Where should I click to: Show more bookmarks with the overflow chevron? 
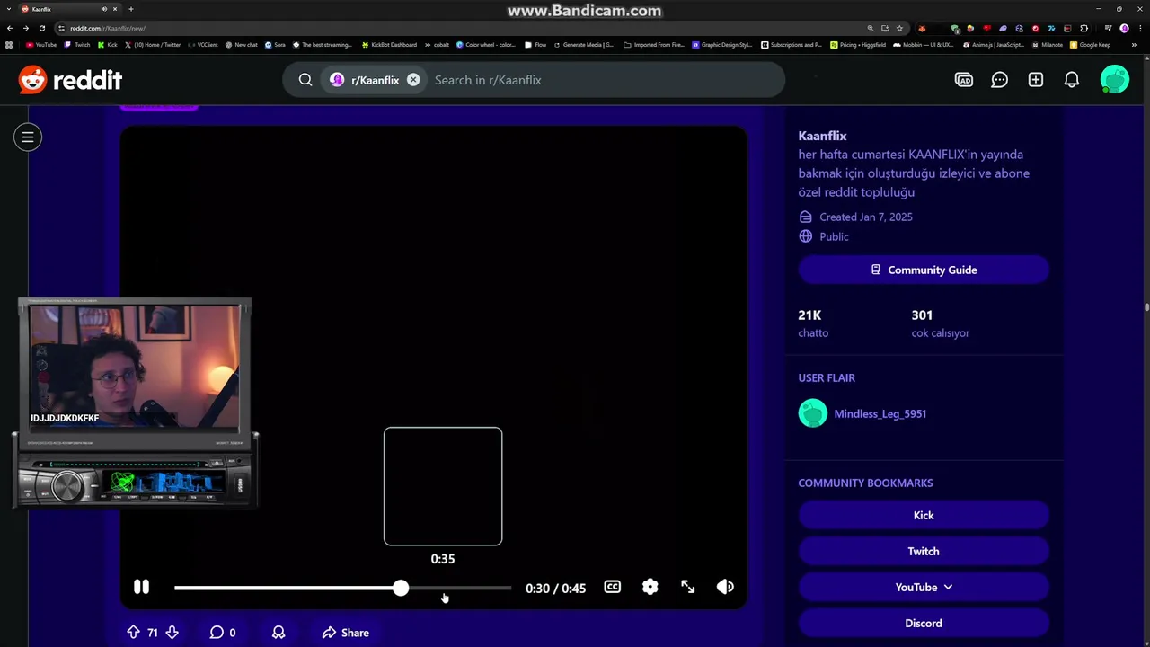1132,44
